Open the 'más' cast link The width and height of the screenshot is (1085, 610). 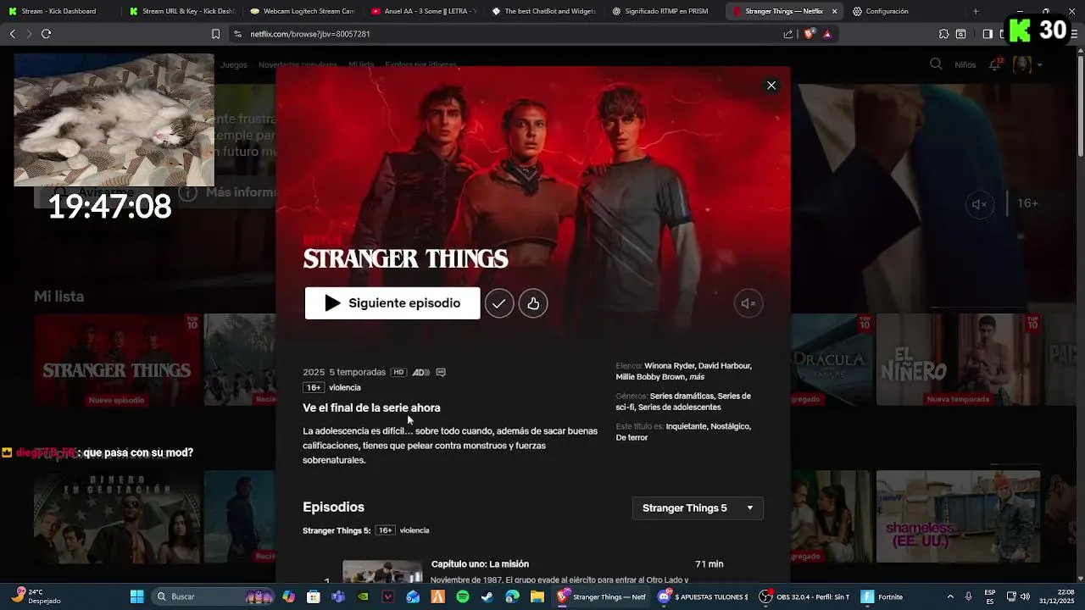click(697, 377)
